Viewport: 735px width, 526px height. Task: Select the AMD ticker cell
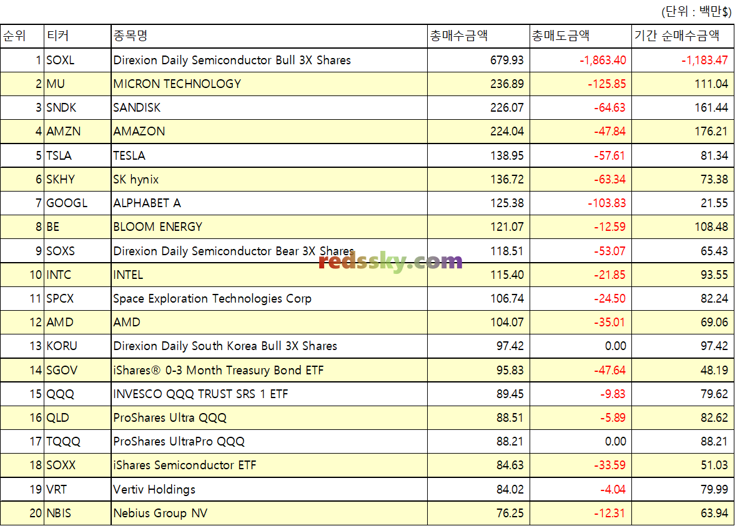[x=77, y=322]
